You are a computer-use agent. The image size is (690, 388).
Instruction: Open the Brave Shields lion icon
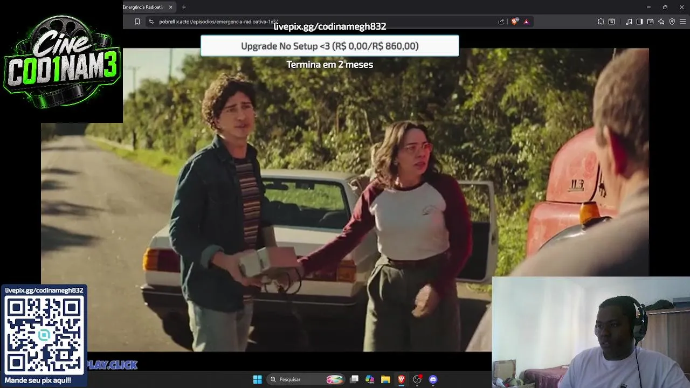pos(514,22)
